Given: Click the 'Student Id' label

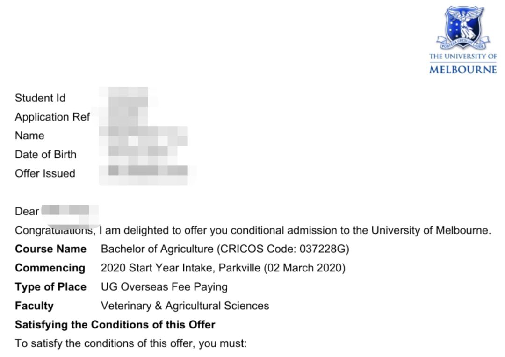Looking at the screenshot, I should (x=40, y=98).
